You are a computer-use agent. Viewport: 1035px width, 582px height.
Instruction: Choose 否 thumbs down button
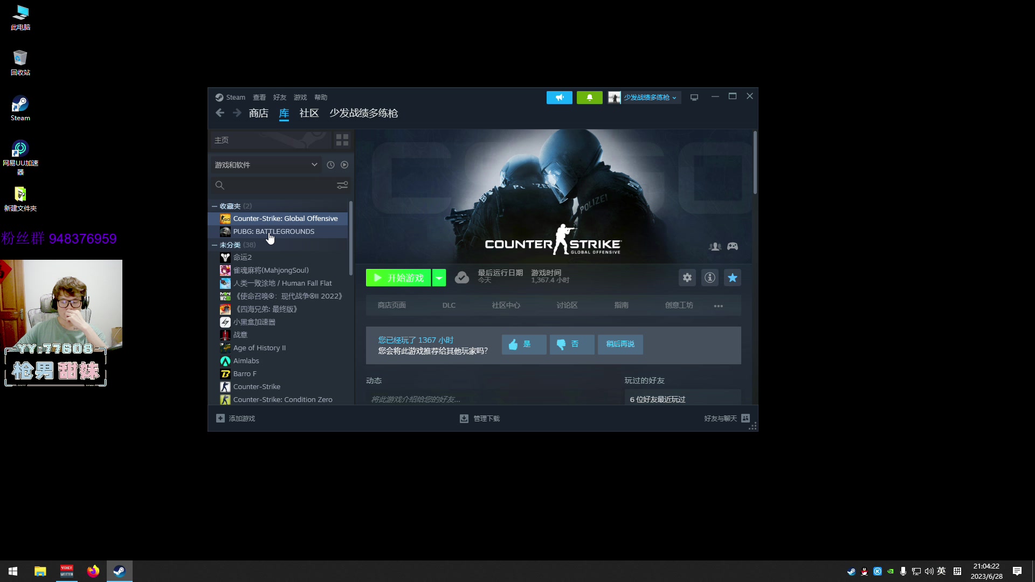click(572, 344)
